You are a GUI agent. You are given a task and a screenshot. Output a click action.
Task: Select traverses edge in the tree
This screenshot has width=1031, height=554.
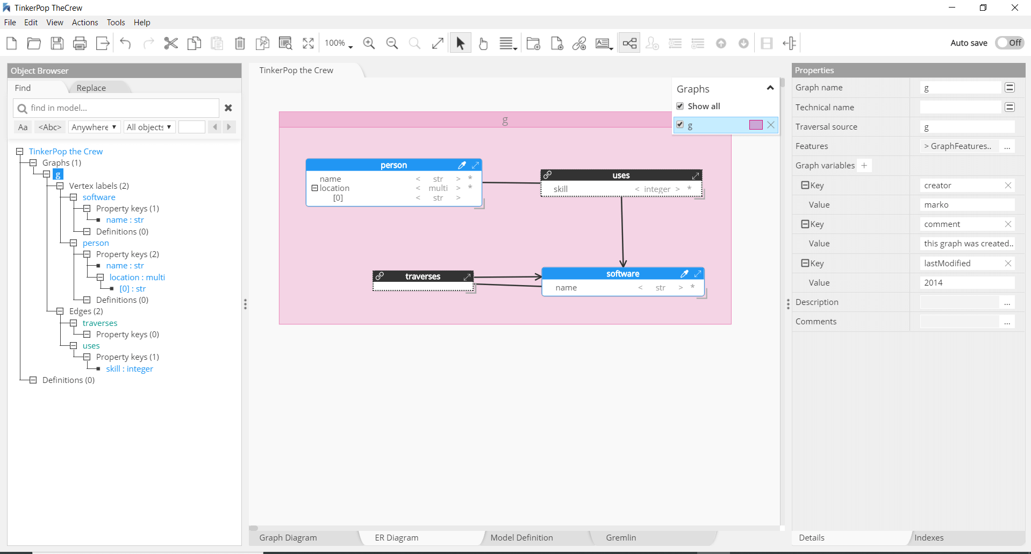(100, 323)
